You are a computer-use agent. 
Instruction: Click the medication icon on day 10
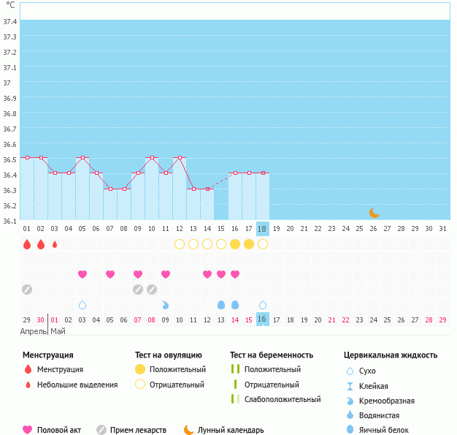tap(152, 290)
